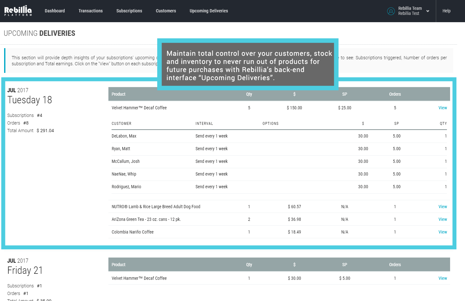
Task: View the NUTRO Lamb & Rice Dog Food details
Action: [x=442, y=207]
